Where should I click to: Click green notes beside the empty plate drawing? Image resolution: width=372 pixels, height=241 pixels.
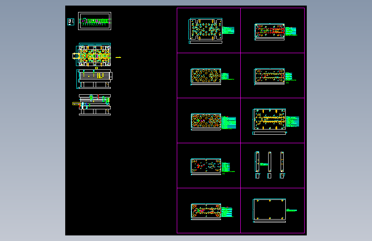[x=292, y=210]
